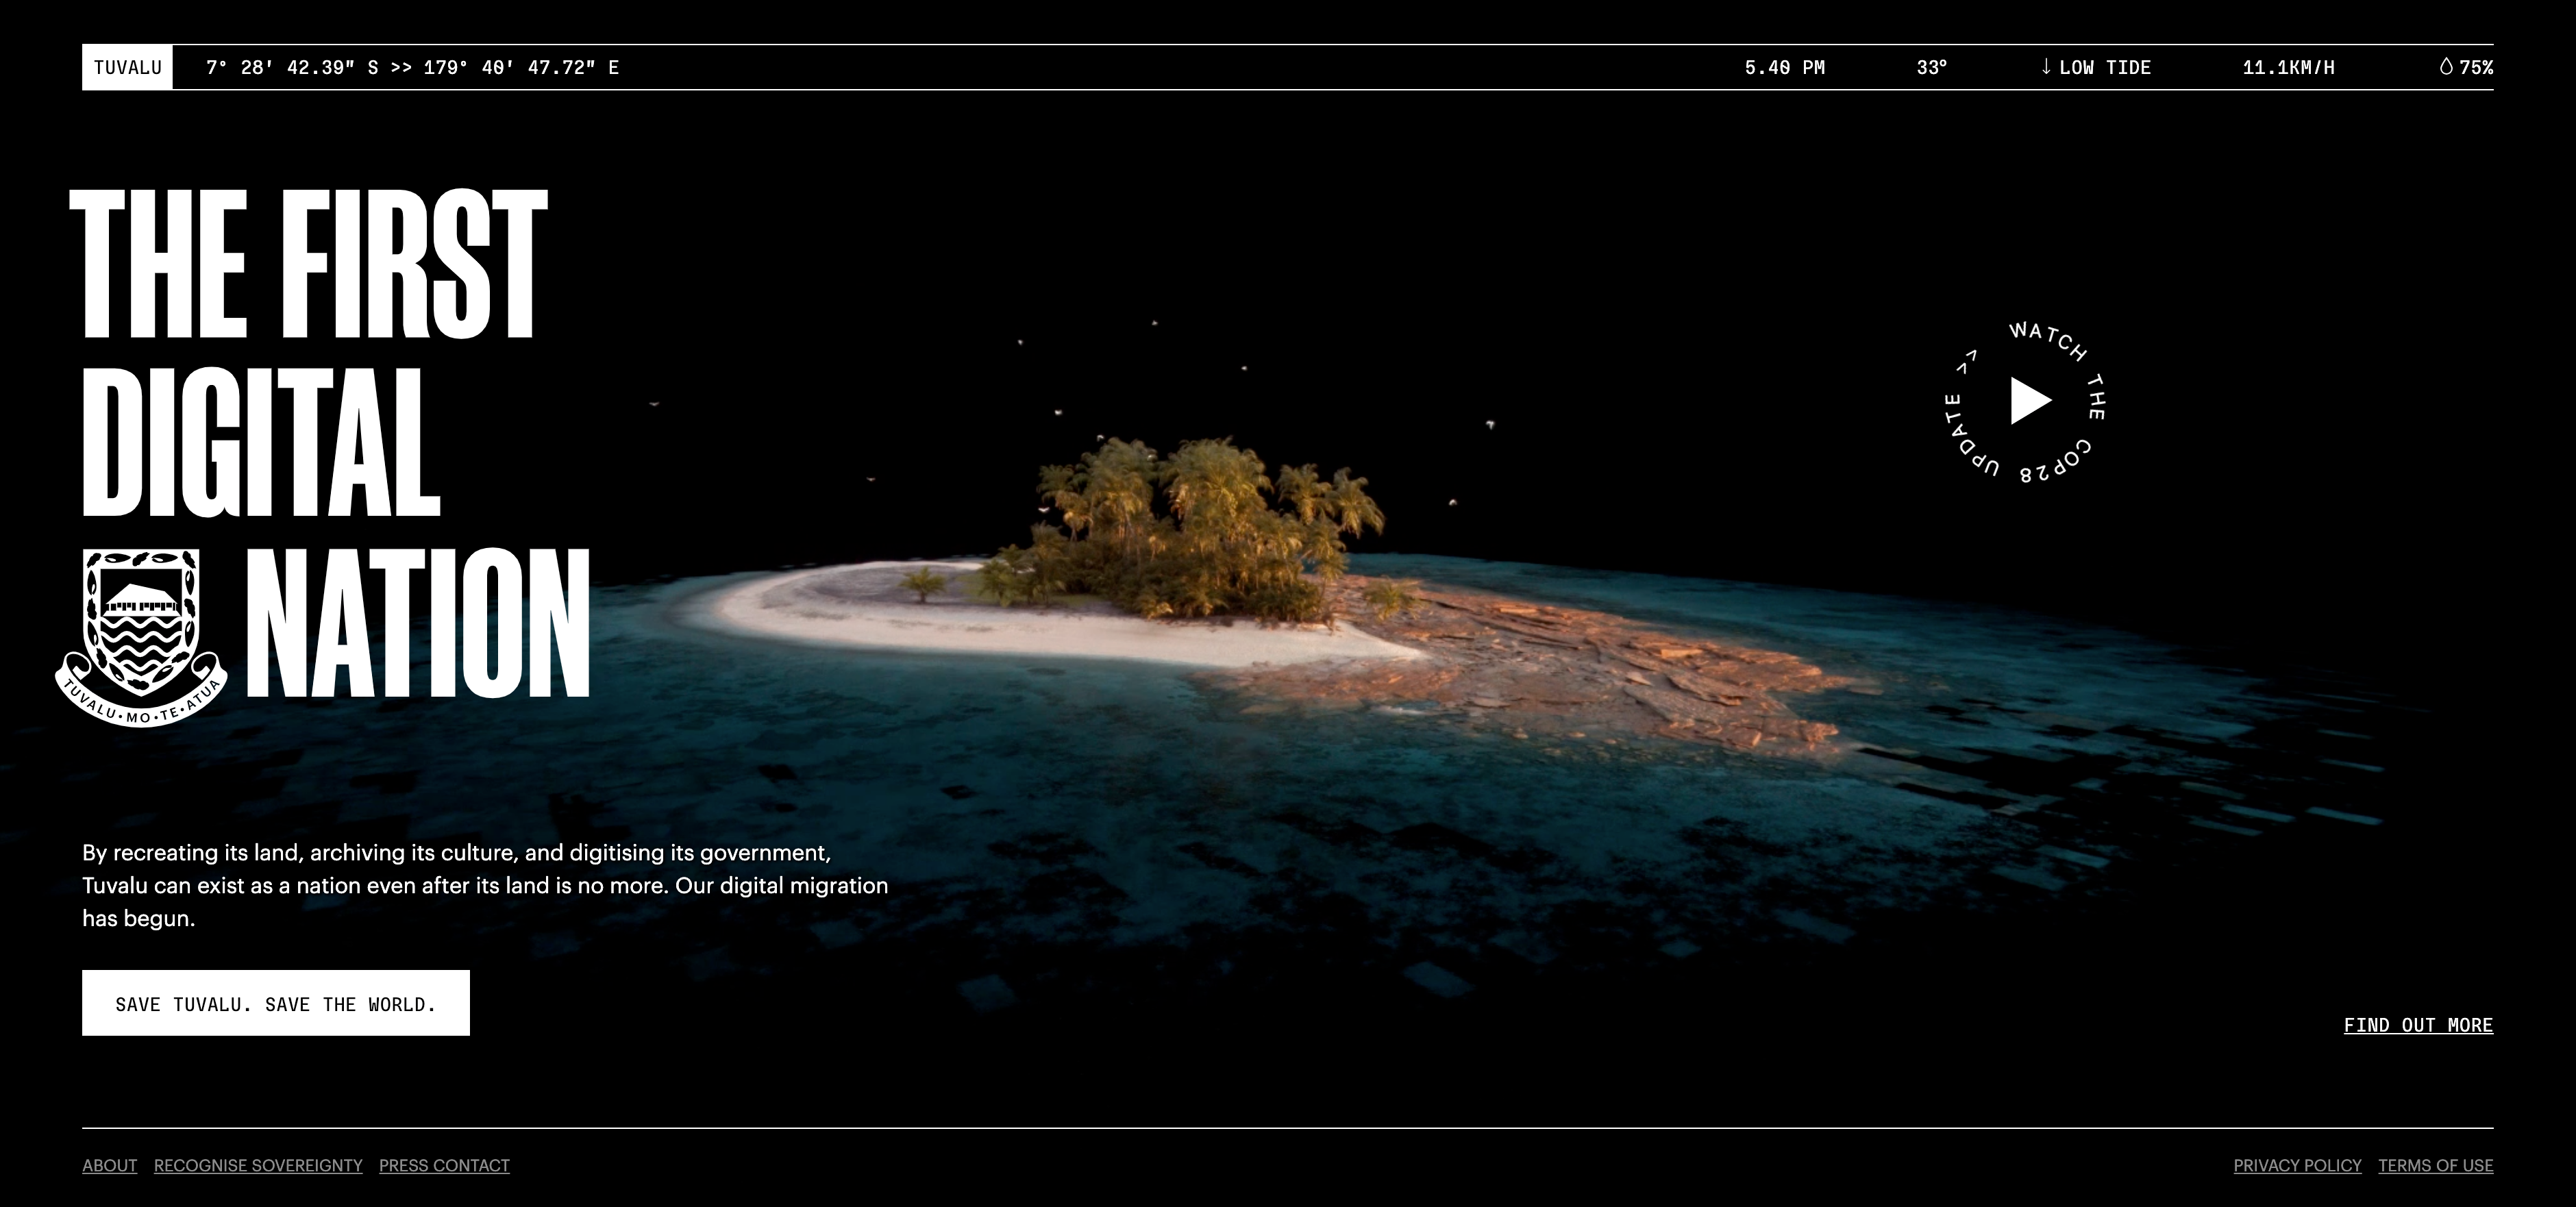
Task: Click the 5.40 PM time readout
Action: [x=1784, y=67]
